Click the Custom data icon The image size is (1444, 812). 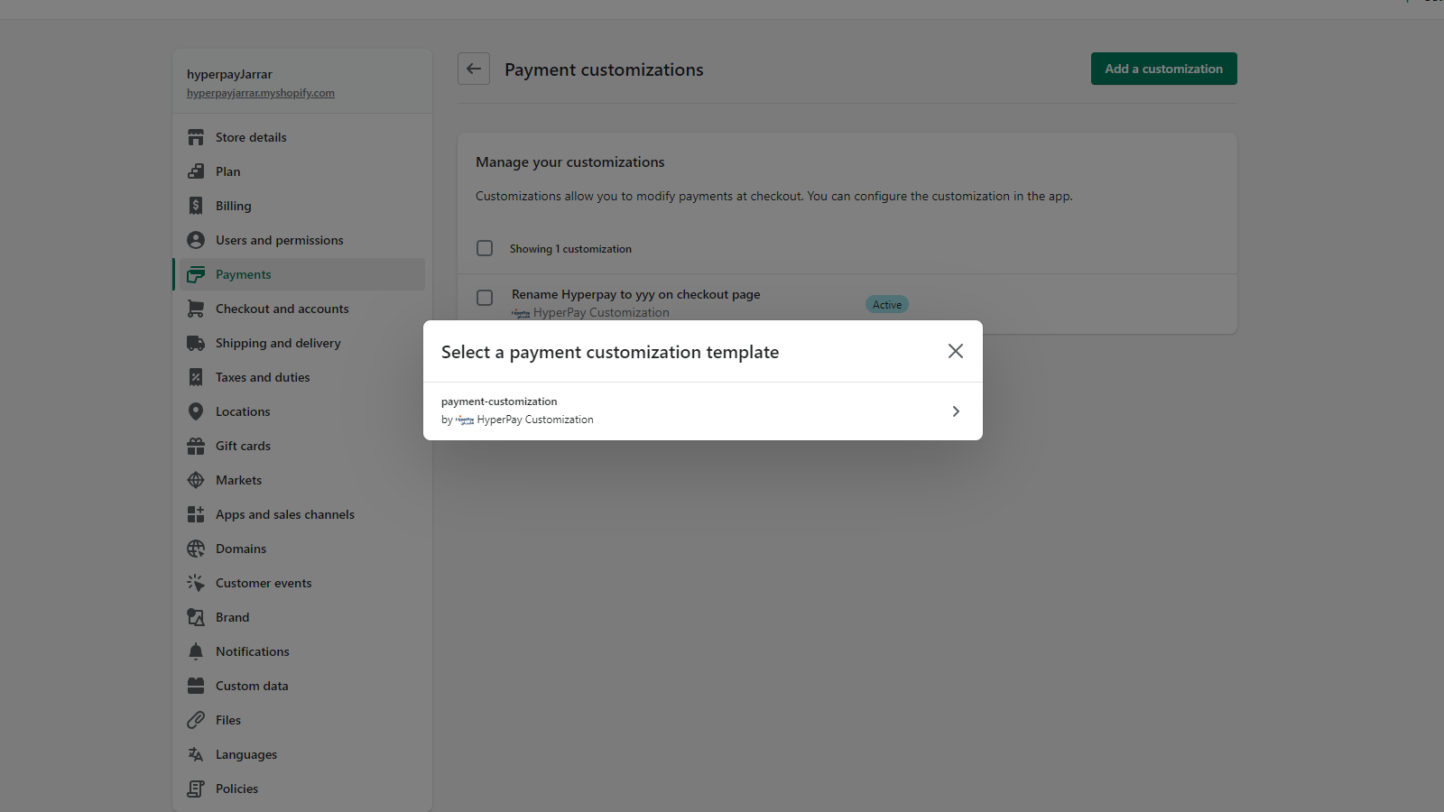[196, 686]
